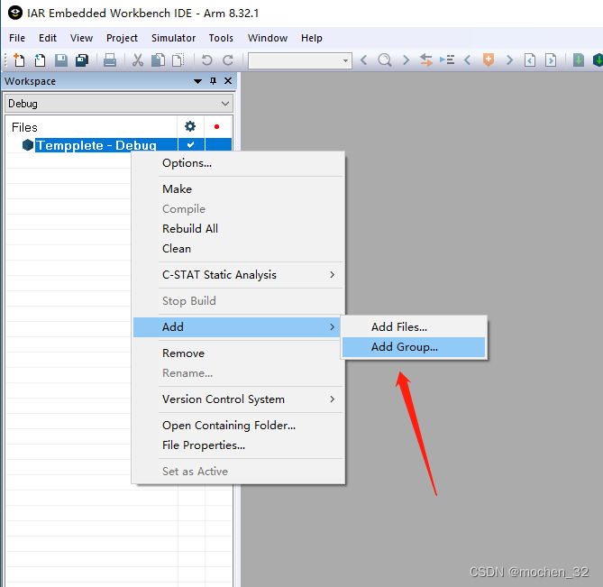603x587 pixels.
Task: Choose Remove in the context menu
Action: 237,353
